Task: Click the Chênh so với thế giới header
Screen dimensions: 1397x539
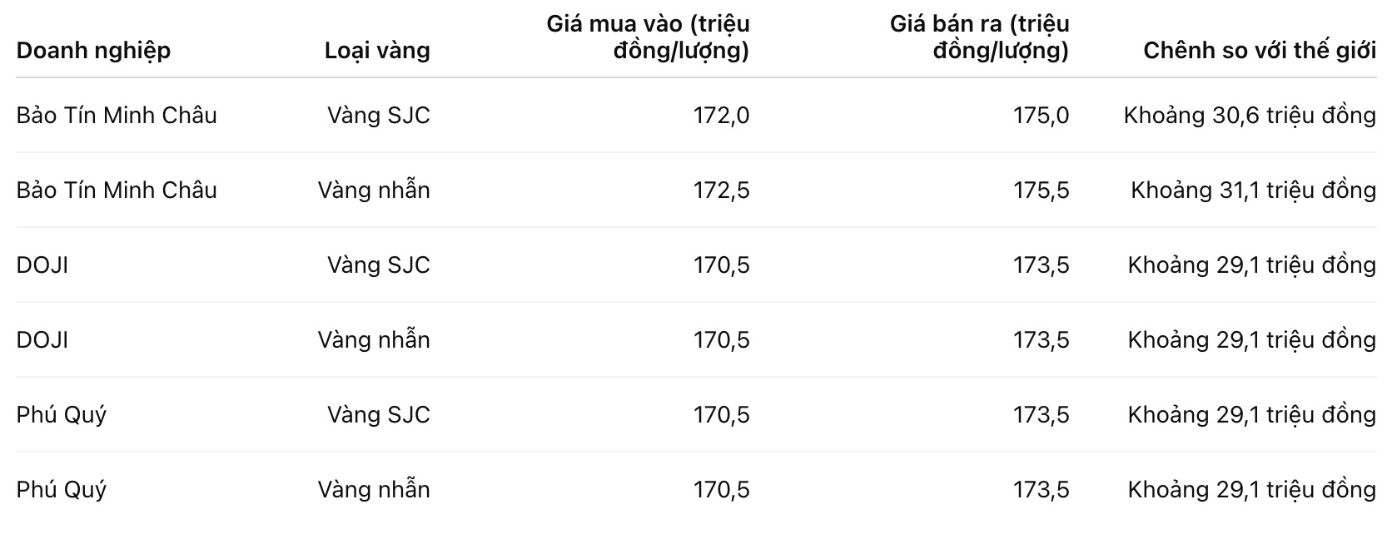Action: pos(1259,51)
